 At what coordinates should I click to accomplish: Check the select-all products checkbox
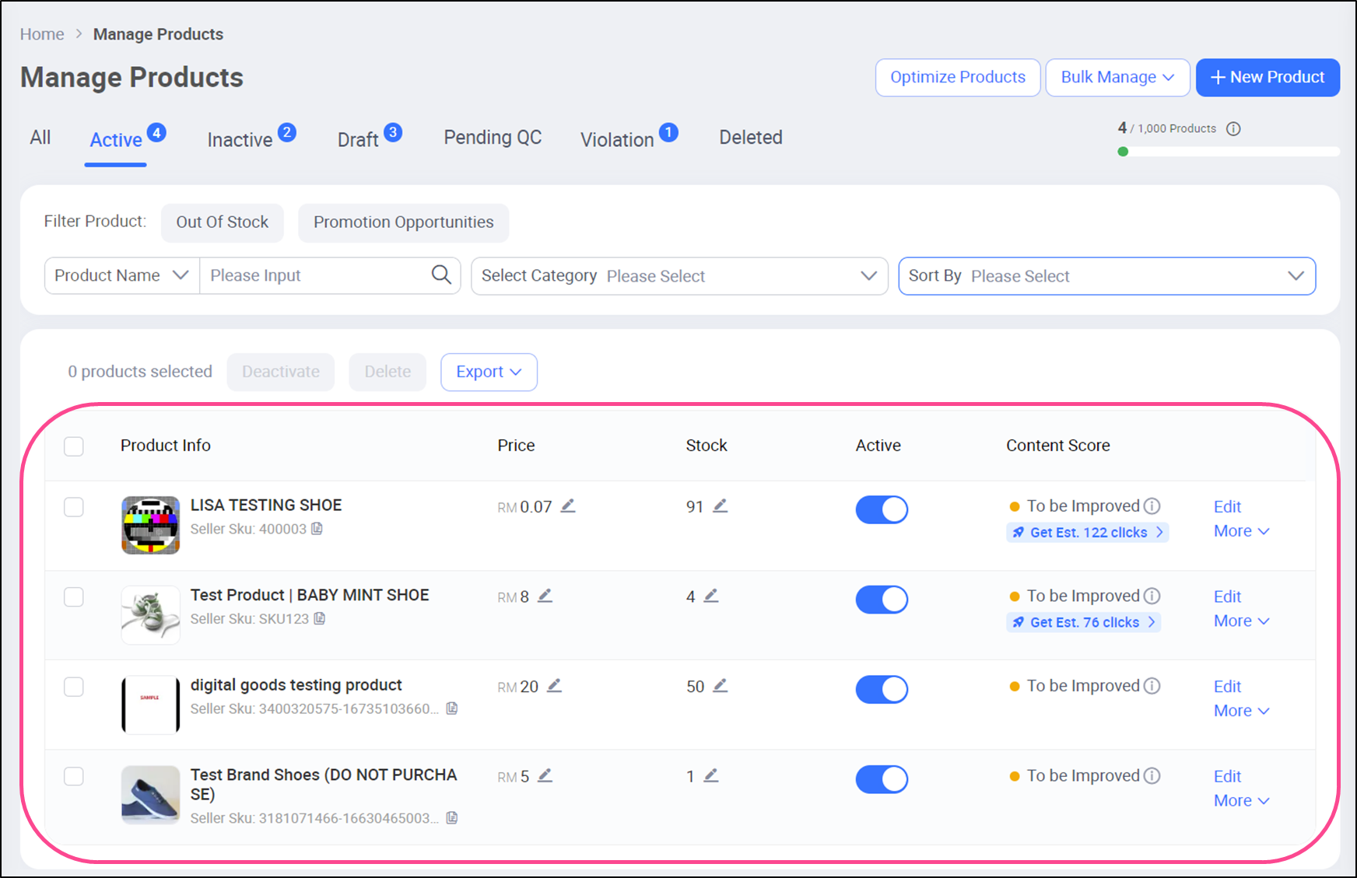pyautogui.click(x=74, y=446)
